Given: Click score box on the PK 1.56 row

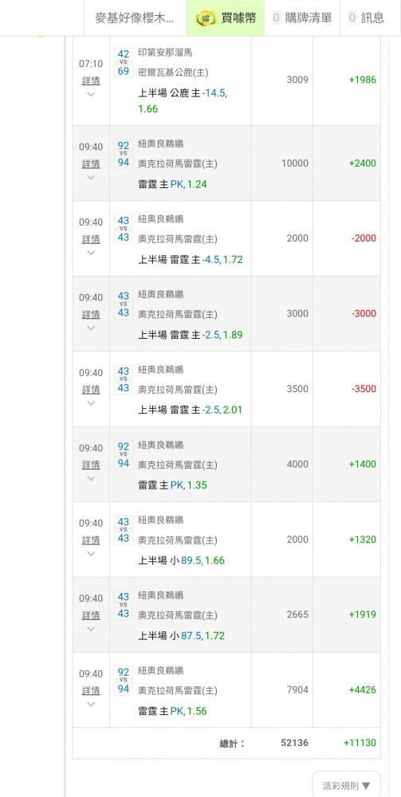Looking at the screenshot, I should pos(124,681).
